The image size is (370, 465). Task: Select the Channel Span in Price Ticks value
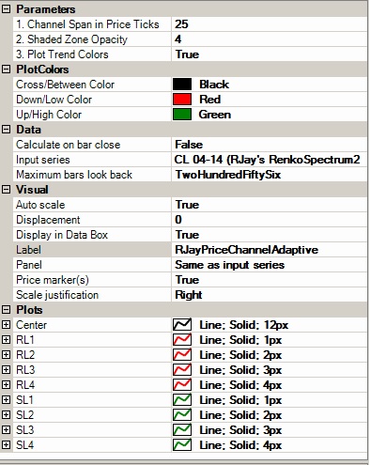(x=270, y=24)
